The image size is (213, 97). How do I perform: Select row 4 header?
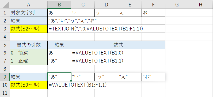coord(5,37)
